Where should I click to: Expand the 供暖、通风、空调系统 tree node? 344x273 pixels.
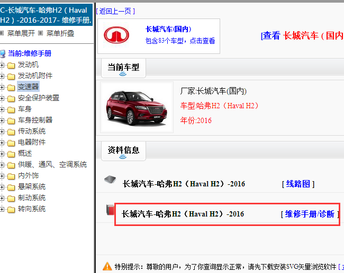pyautogui.click(x=2, y=165)
